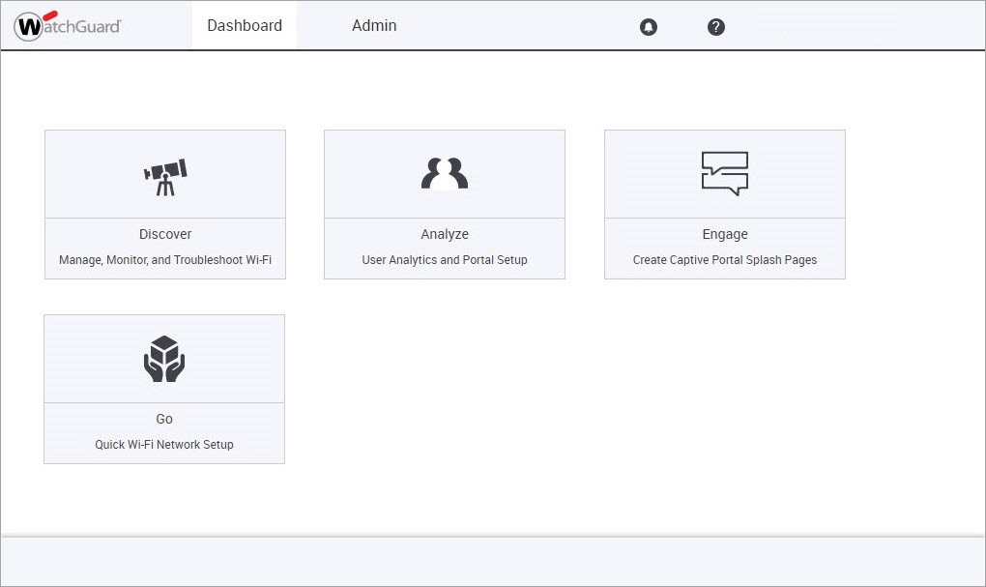The image size is (986, 587).
Task: Open Engage to create splash pages
Action: coord(724,203)
